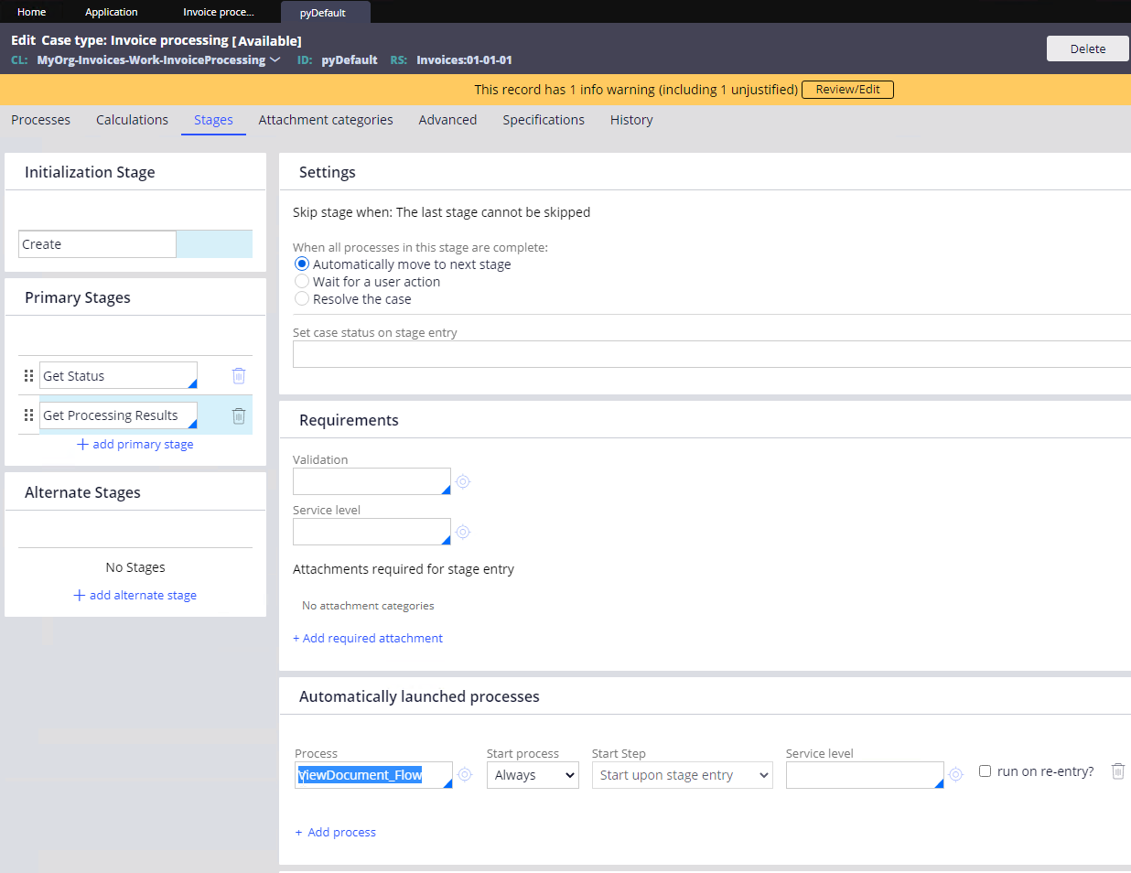Viewport: 1131px width, 873px height.
Task: Select Resolve the case option
Action: click(302, 299)
